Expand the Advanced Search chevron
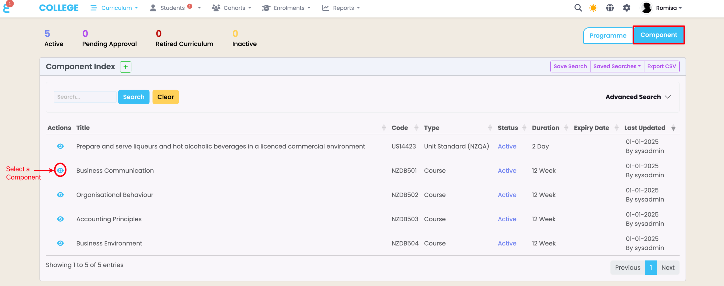The width and height of the screenshot is (724, 286). coord(668,97)
